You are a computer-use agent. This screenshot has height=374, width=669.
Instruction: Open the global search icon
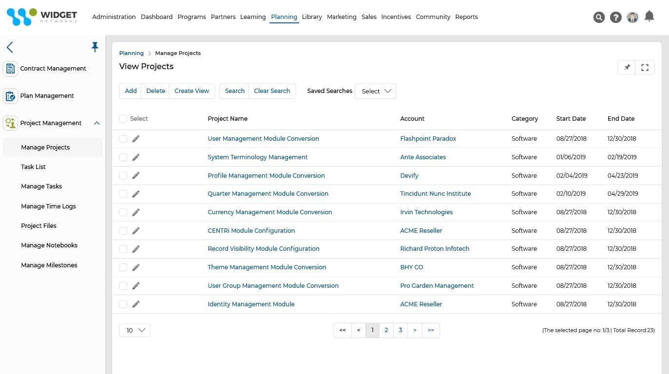click(599, 17)
